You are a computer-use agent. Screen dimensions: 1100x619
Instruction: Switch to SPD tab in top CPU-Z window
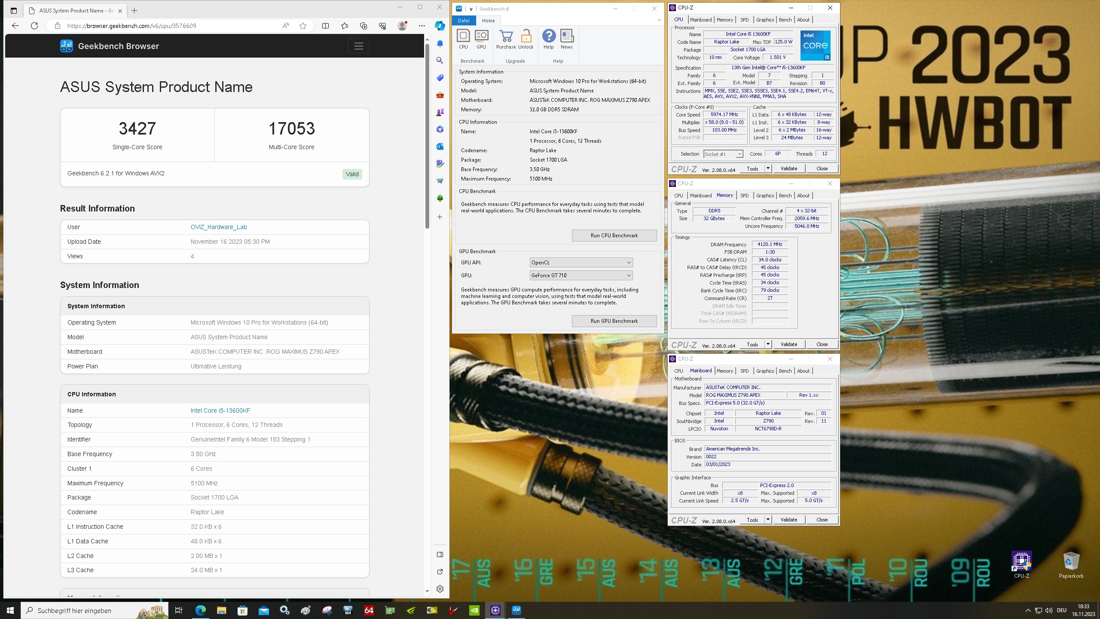click(744, 20)
